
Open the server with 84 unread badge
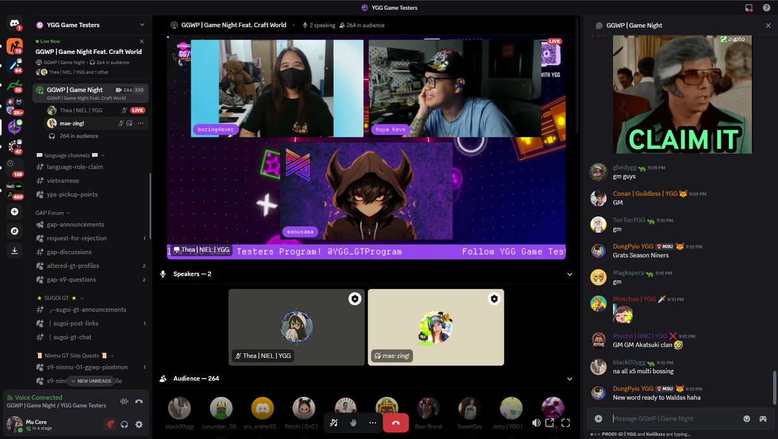pos(14,65)
